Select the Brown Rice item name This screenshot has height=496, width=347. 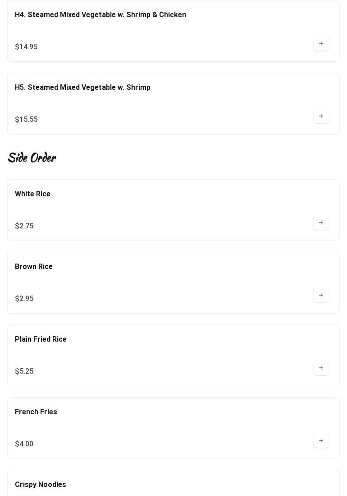coord(34,267)
